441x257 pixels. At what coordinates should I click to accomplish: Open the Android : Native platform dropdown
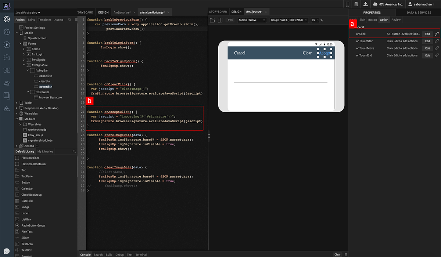(x=252, y=20)
